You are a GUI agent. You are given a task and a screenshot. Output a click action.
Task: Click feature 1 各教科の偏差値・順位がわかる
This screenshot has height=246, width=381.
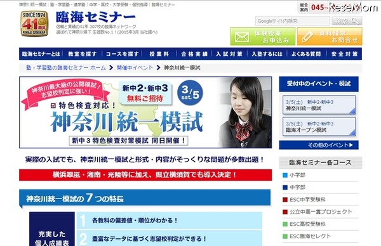[x=170, y=220]
